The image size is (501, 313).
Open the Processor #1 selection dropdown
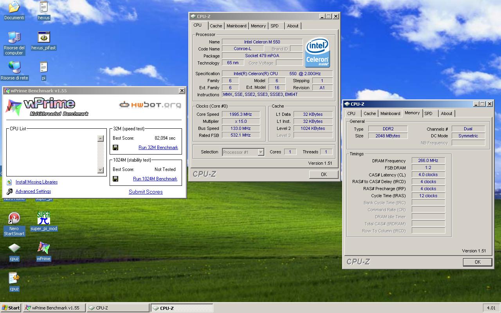[x=261, y=152]
